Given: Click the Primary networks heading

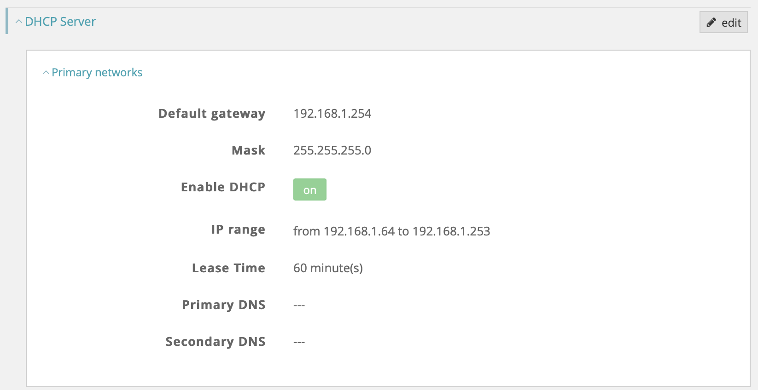Looking at the screenshot, I should tap(97, 73).
